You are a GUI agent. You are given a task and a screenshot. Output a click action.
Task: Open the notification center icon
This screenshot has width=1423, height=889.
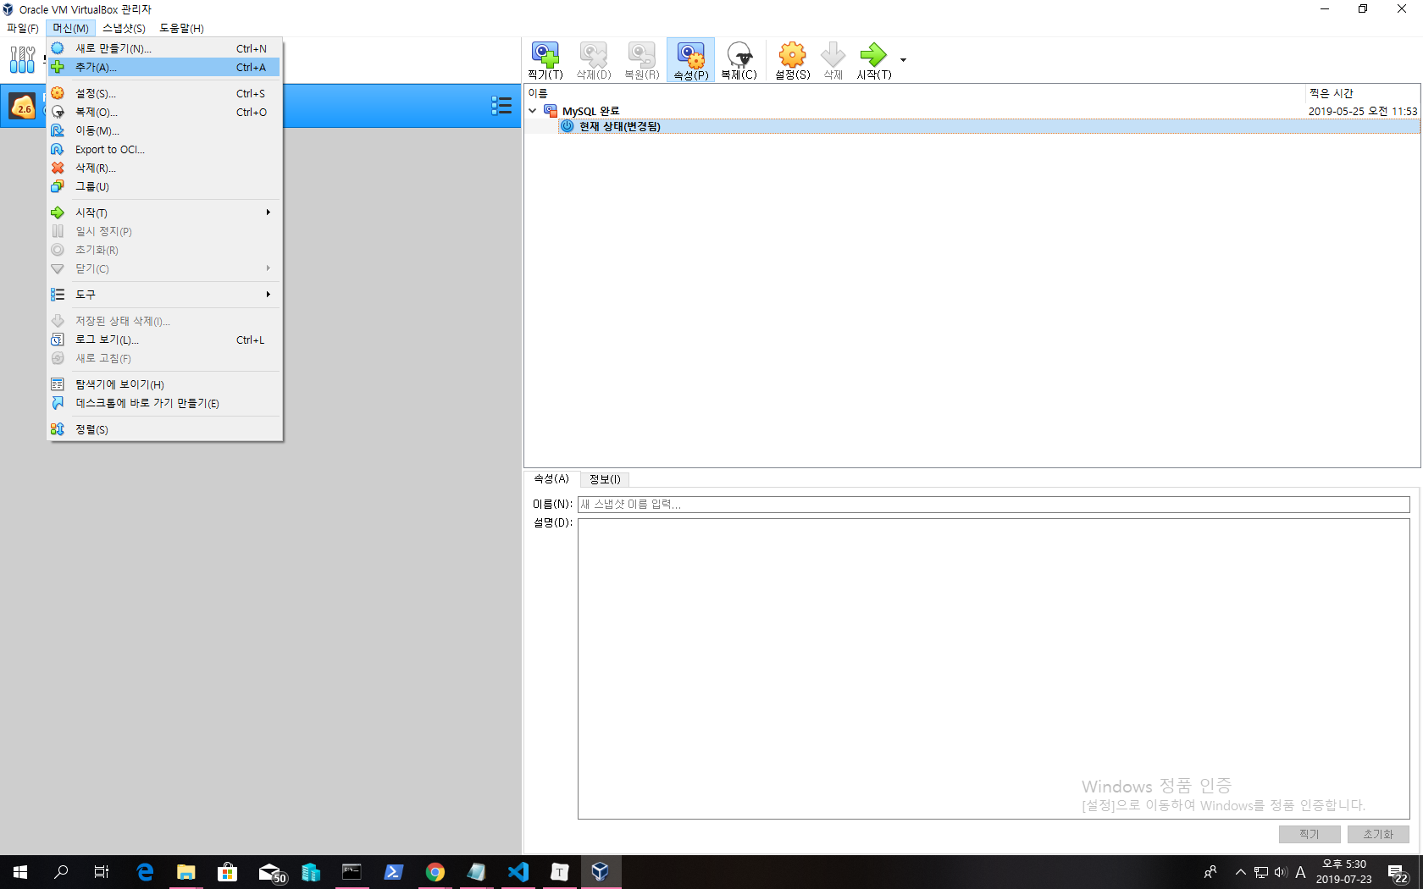pyautogui.click(x=1398, y=873)
